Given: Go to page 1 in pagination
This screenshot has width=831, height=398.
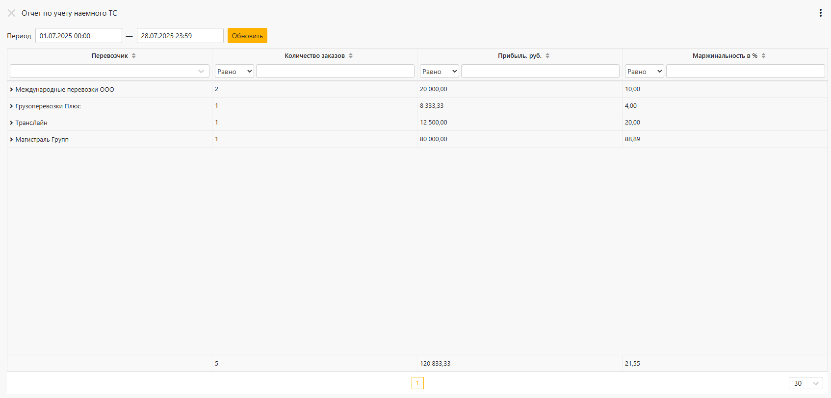Looking at the screenshot, I should [x=417, y=383].
